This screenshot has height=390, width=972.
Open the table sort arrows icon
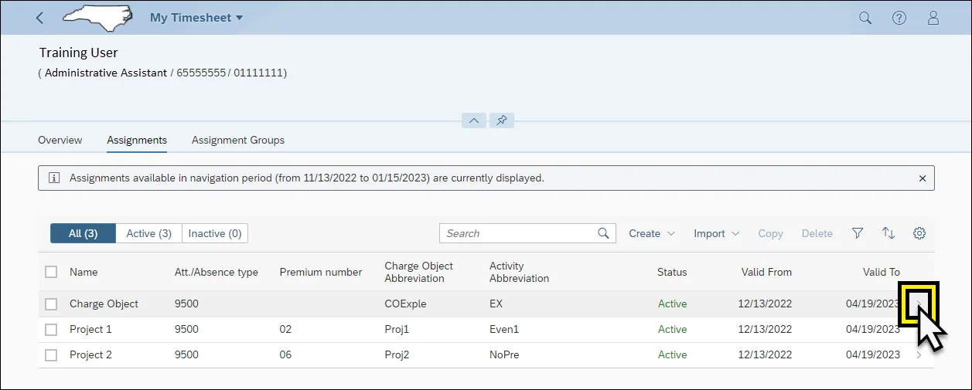888,233
